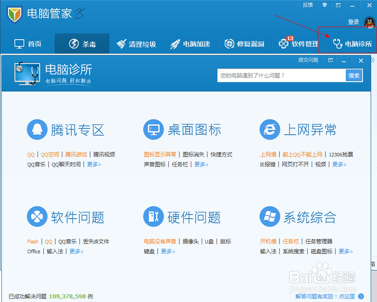
Task: Click the 声音图标 link
Action: [x=155, y=165]
